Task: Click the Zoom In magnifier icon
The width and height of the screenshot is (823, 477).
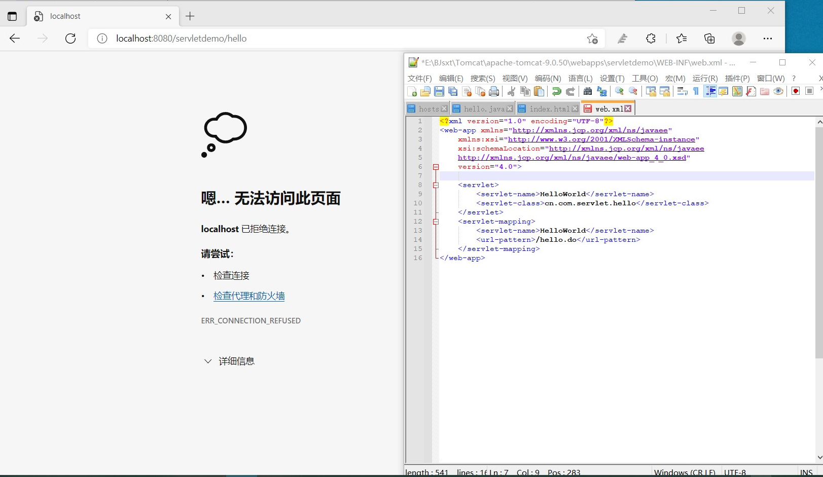Action: click(619, 91)
